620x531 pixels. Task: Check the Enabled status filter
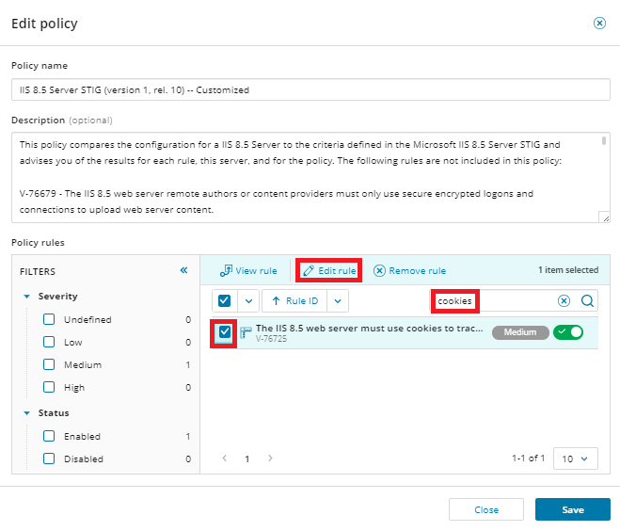point(49,436)
